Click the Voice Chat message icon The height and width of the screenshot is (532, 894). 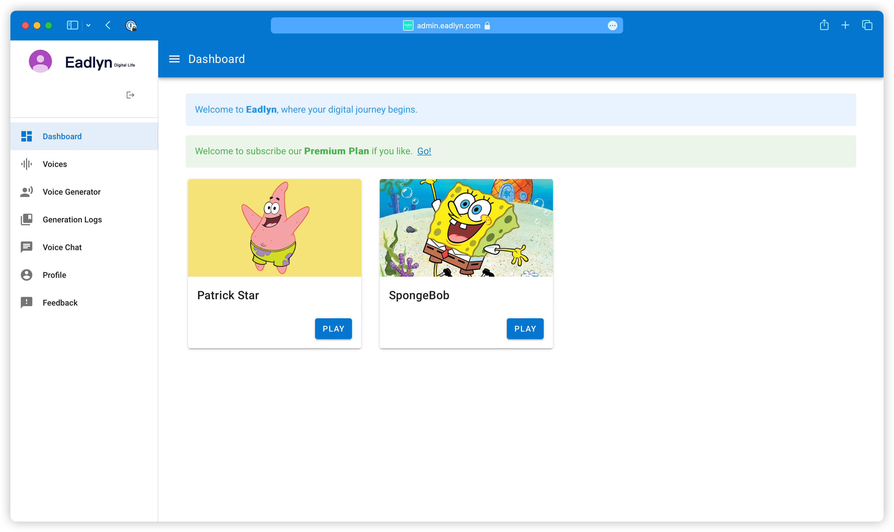pyautogui.click(x=27, y=247)
